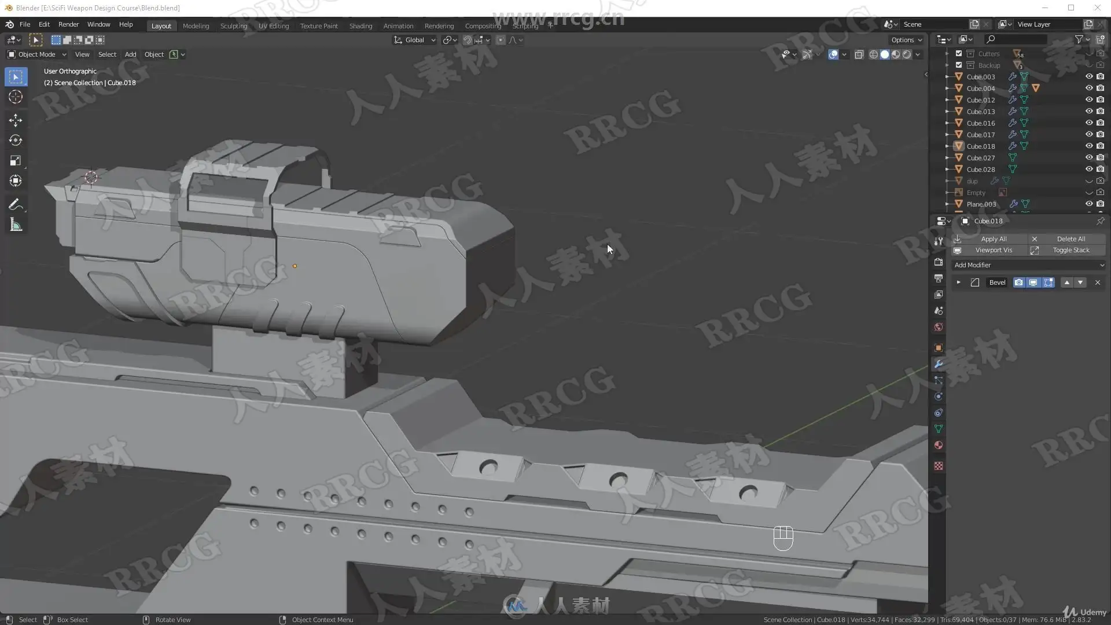
Task: Switch to the Sculpting workspace tab
Action: 233,26
